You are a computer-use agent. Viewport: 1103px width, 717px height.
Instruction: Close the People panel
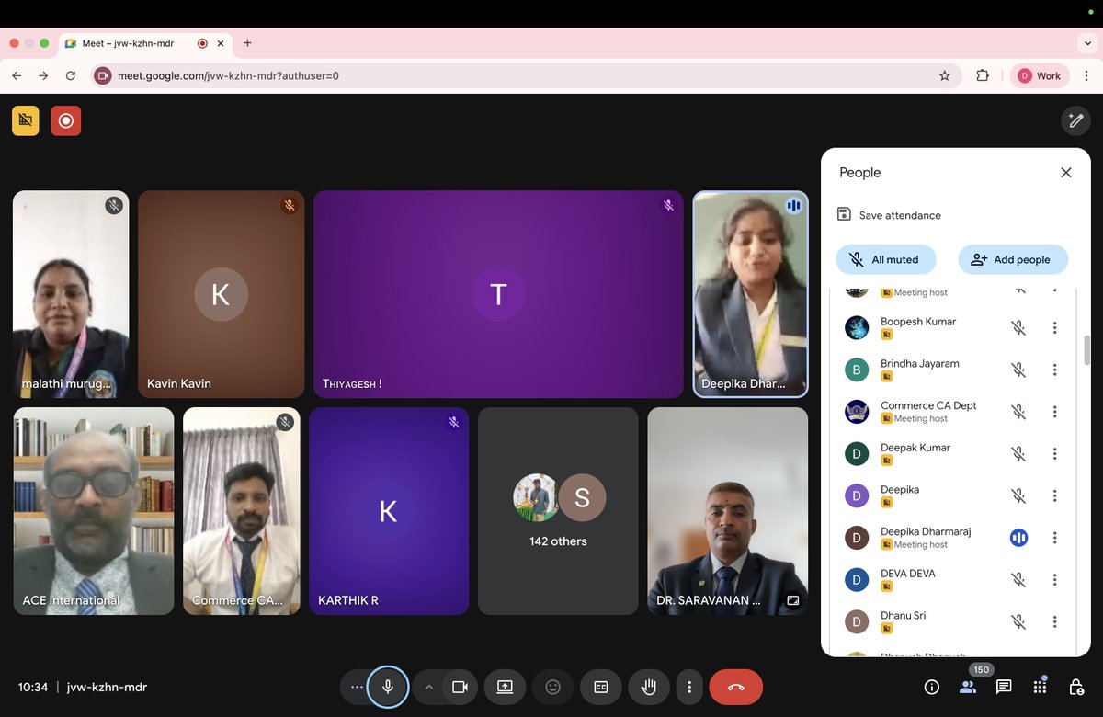pos(1066,173)
